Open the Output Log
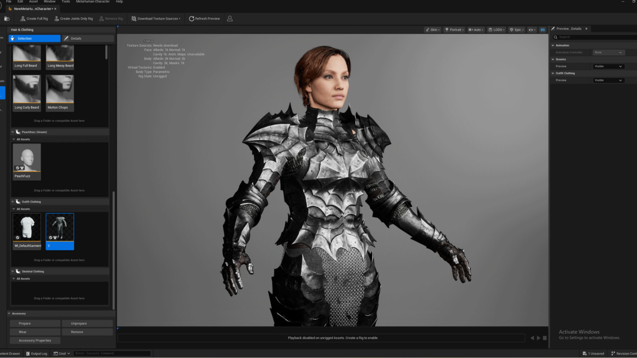 click(36, 354)
